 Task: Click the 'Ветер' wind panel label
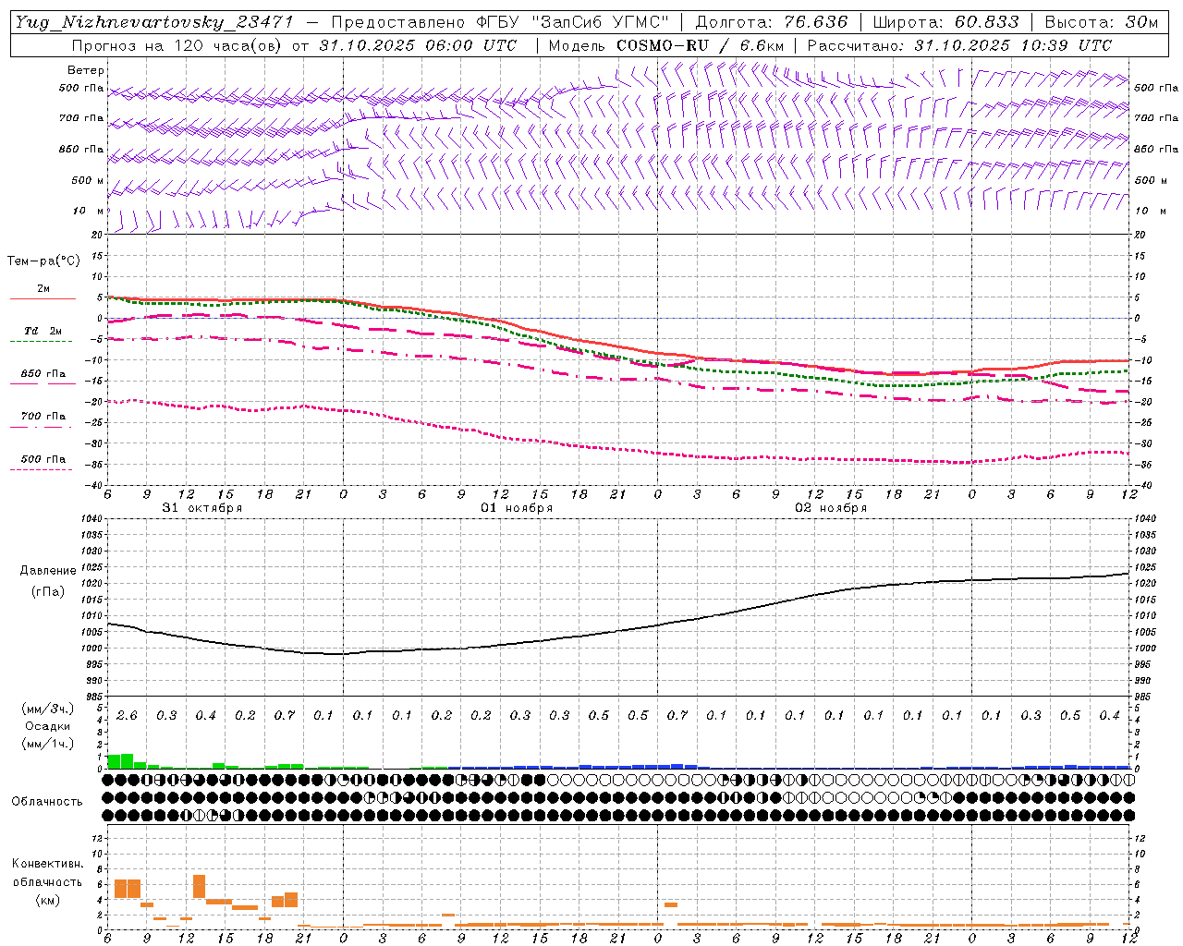pos(86,70)
